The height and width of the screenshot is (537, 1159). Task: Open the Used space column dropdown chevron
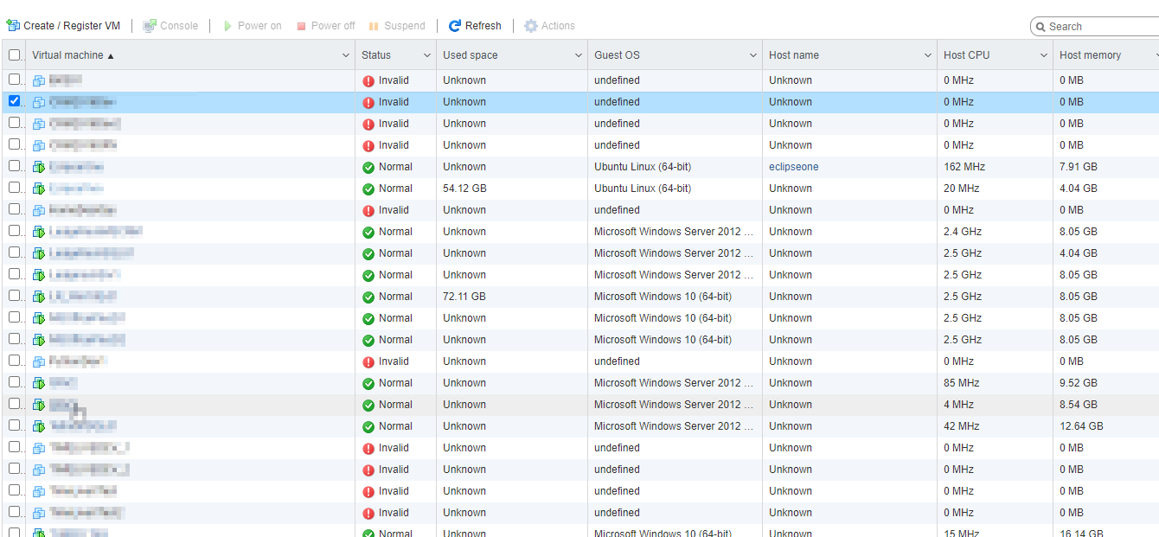coord(579,55)
